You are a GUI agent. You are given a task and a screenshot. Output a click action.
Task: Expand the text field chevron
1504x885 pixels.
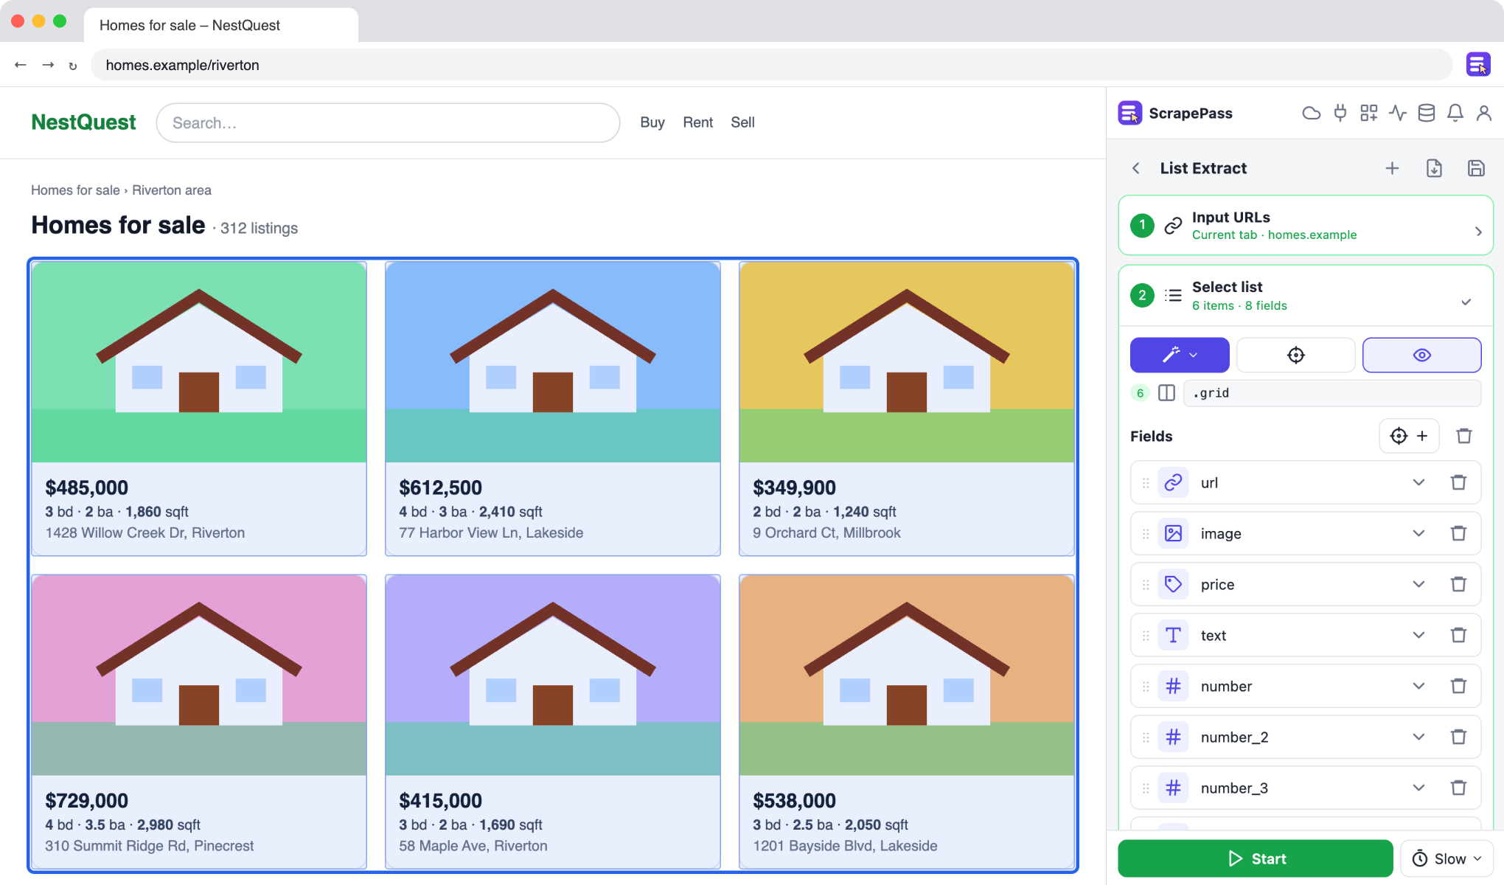click(1418, 635)
